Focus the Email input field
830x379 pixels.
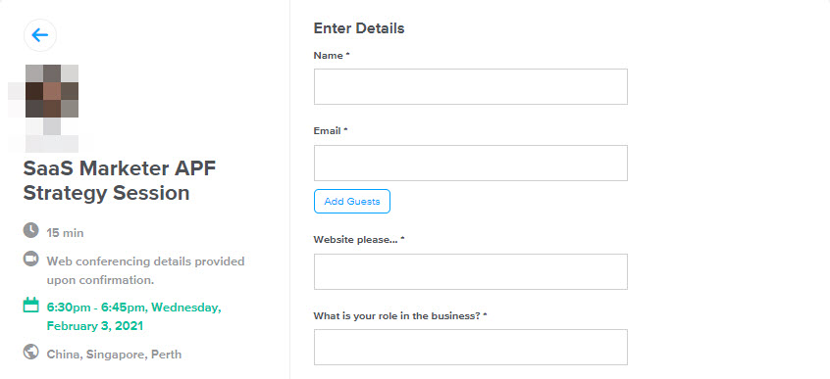click(471, 164)
